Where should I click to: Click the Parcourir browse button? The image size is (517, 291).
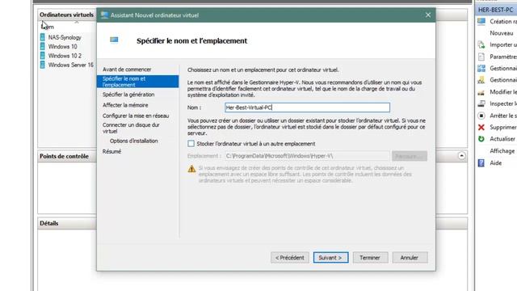[410, 156]
